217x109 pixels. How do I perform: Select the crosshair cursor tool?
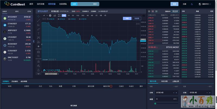click(x=39, y=16)
